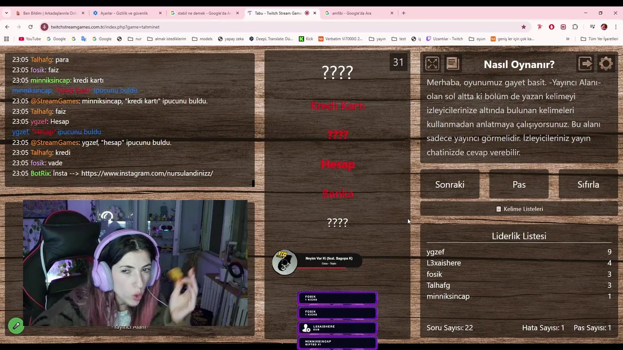Click the browser back arrow
Viewport: 623px width, 350px height.
[x=7, y=27]
